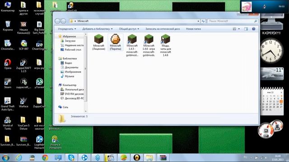Open WinRAR from the taskbar

163,158
